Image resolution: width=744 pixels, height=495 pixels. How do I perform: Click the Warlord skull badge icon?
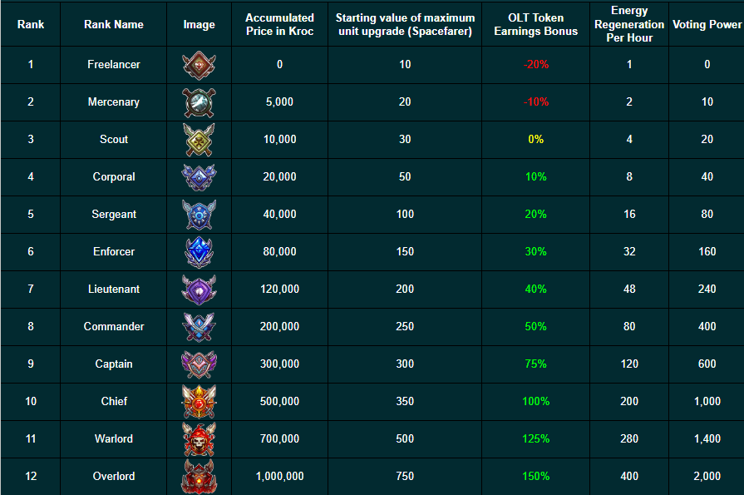point(199,439)
